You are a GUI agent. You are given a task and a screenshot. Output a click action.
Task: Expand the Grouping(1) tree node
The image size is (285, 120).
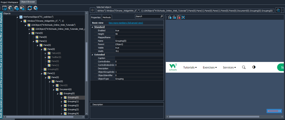tap(61, 102)
